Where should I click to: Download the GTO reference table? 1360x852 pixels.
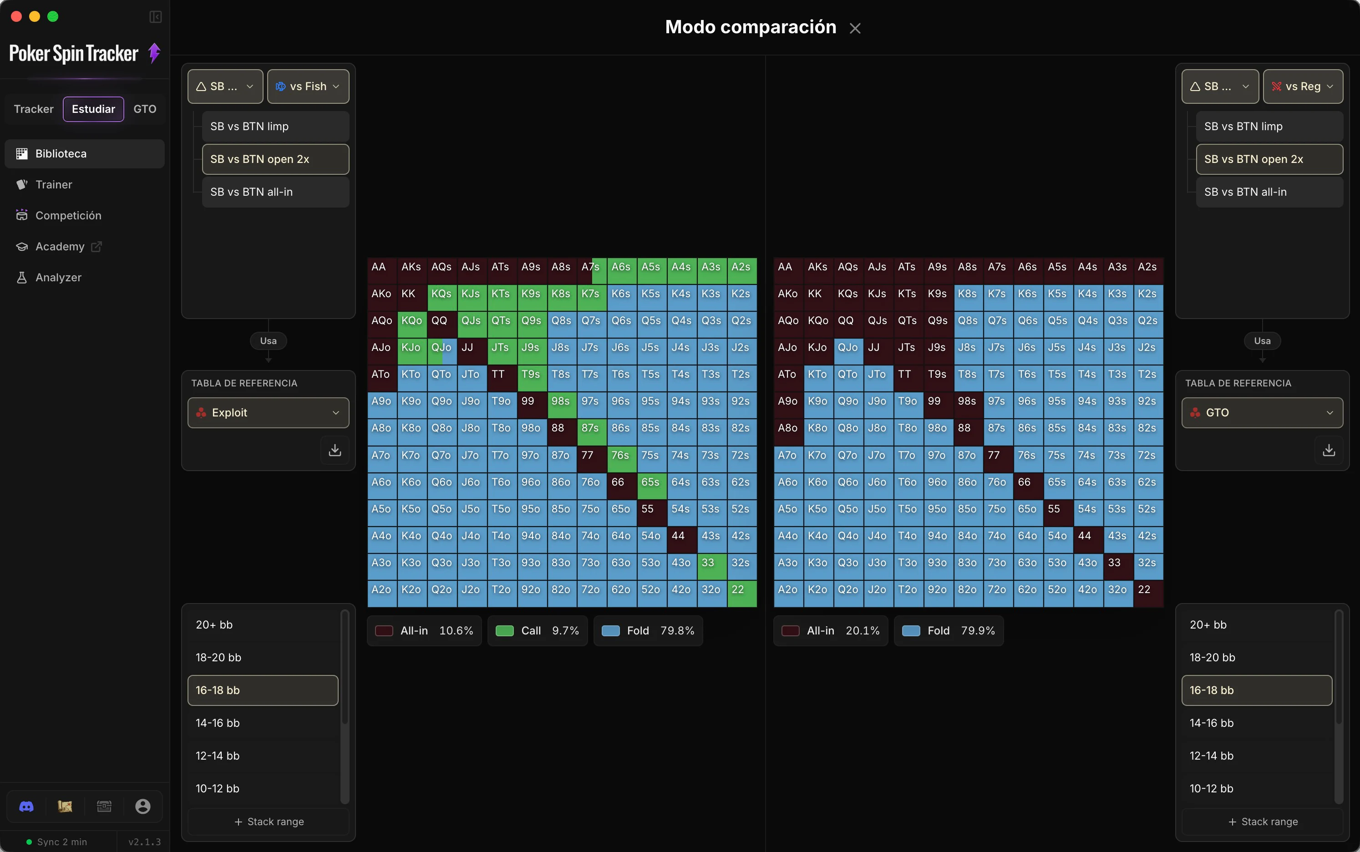coord(1329,450)
